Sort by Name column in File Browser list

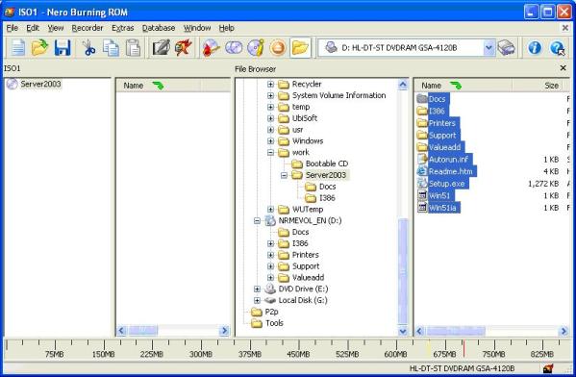[463, 86]
